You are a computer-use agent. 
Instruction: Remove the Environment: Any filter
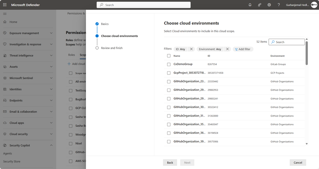tap(227, 49)
